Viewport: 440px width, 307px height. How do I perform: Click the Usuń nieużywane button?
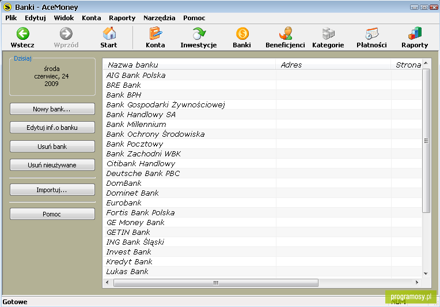52,165
